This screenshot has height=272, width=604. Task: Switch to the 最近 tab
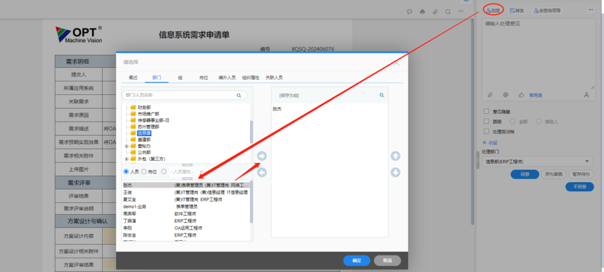pos(133,77)
